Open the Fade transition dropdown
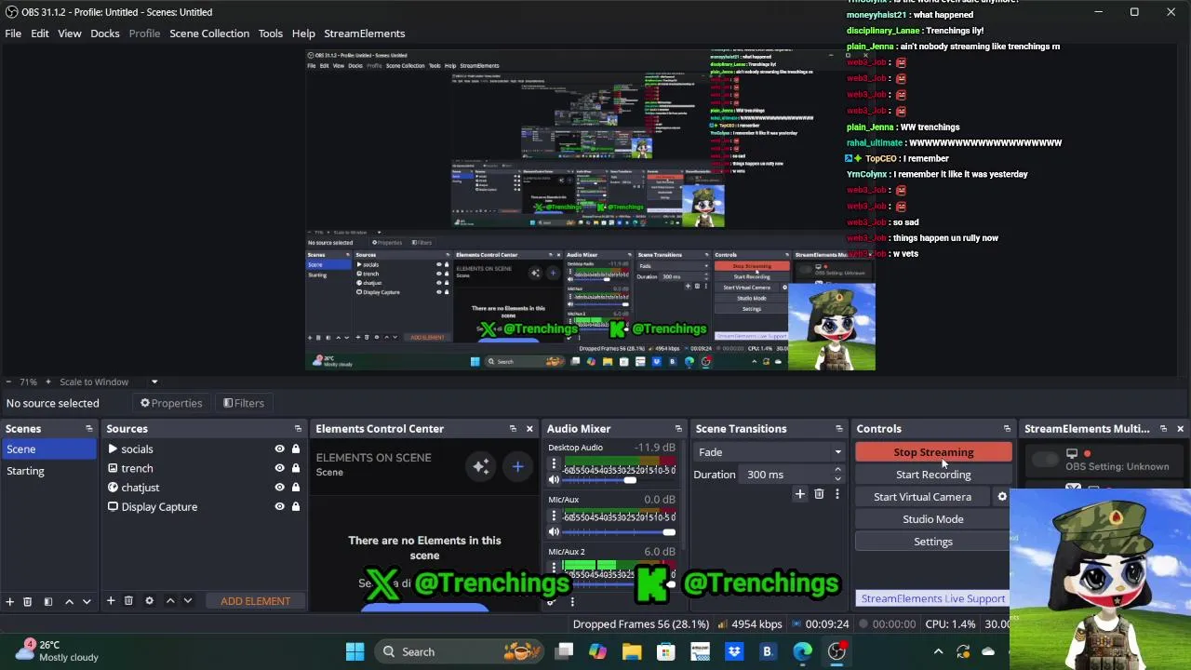Screen dimensions: 1191x670 [769, 452]
